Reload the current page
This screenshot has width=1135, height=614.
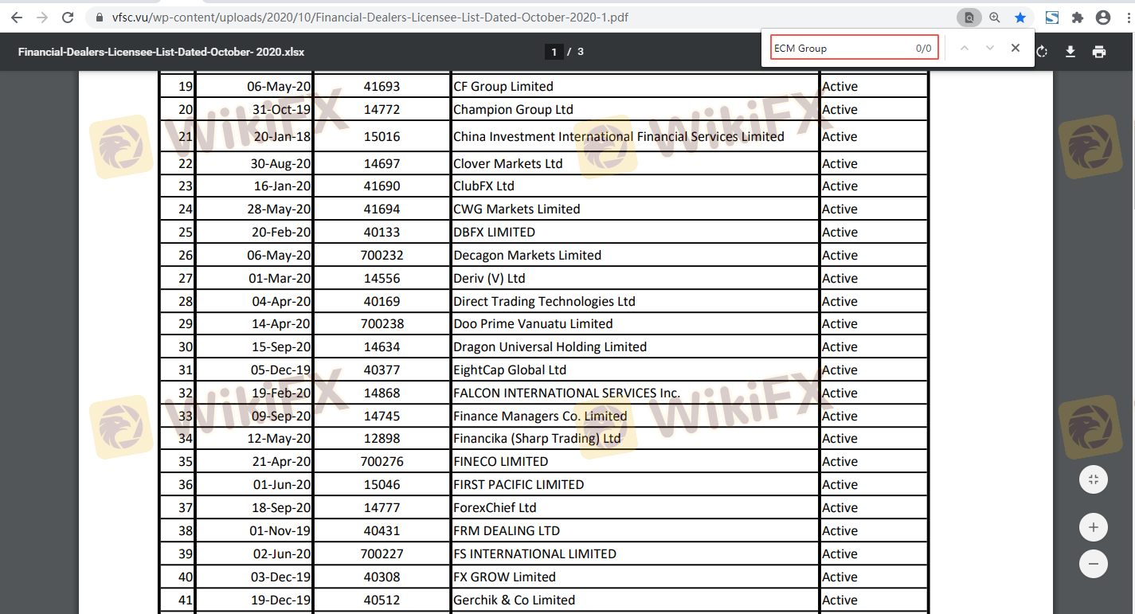point(68,17)
